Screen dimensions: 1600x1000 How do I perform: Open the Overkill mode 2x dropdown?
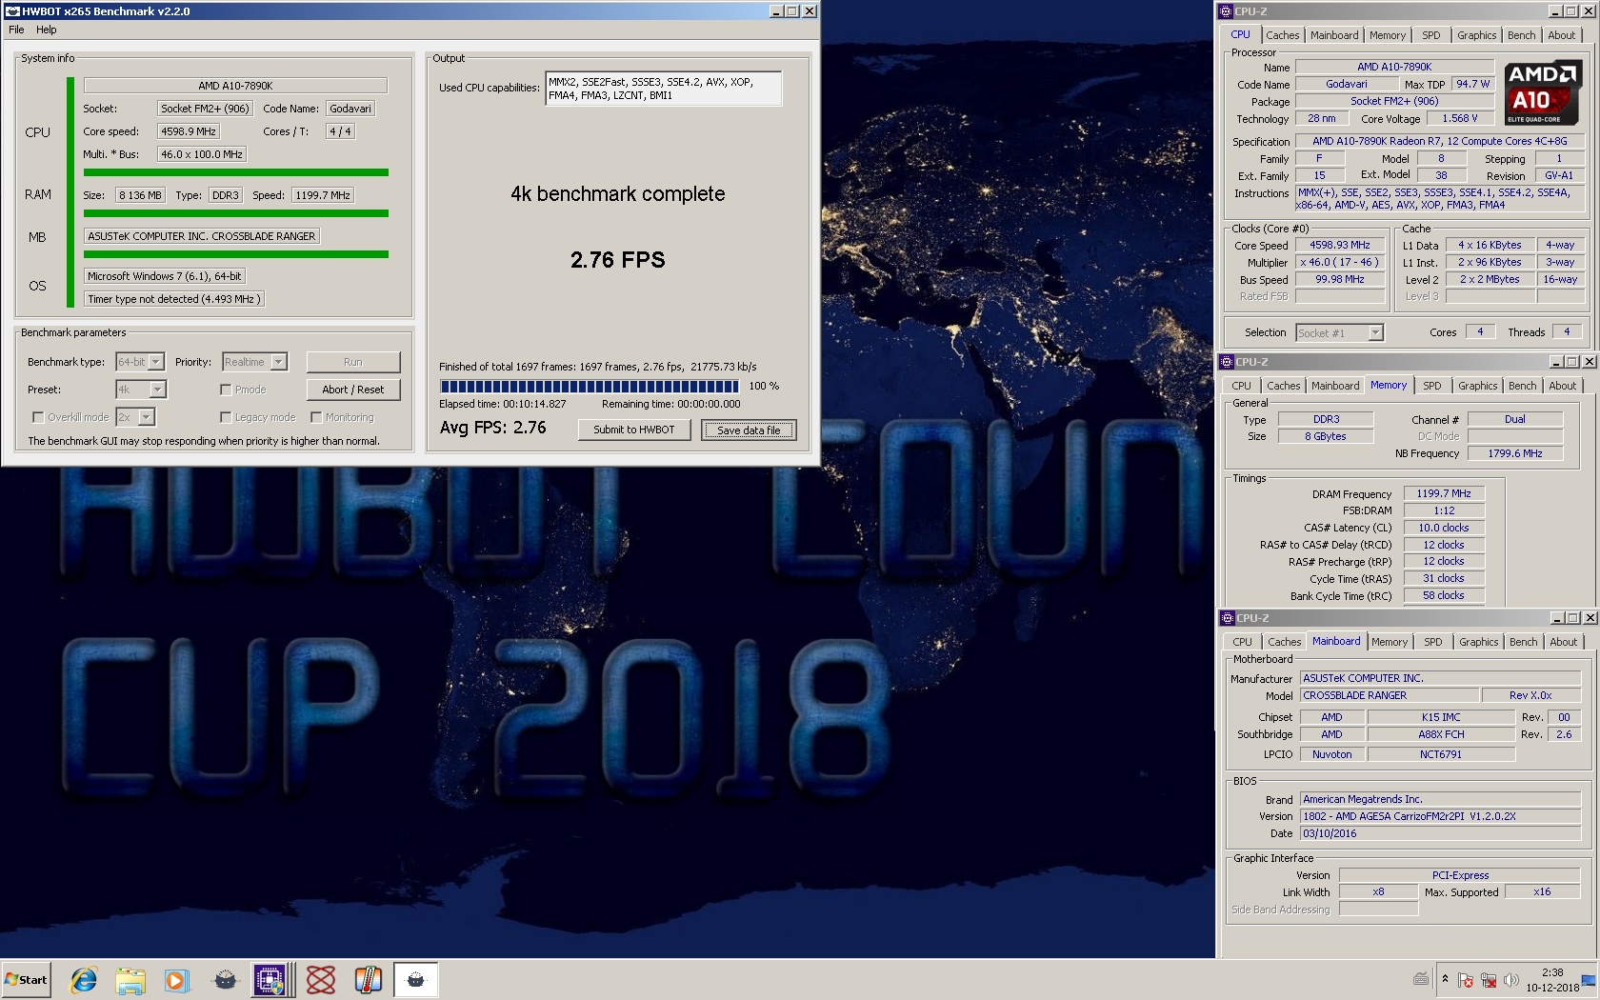coord(134,417)
